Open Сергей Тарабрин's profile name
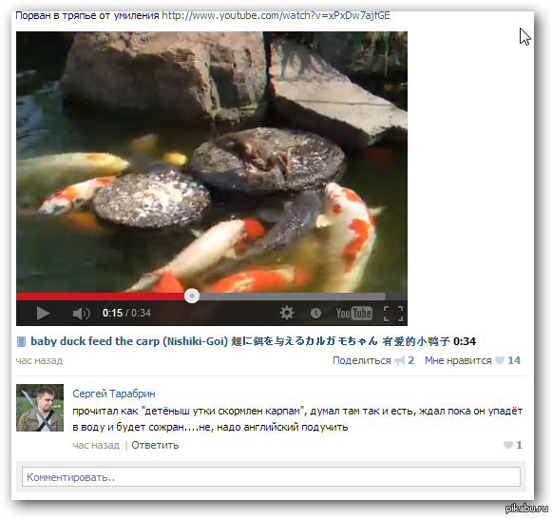The image size is (553, 519). pos(114,394)
